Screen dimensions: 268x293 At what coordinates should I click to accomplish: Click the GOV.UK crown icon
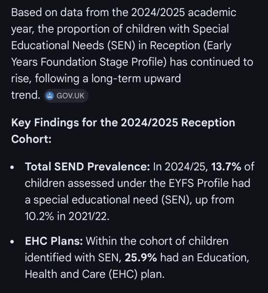[50, 96]
